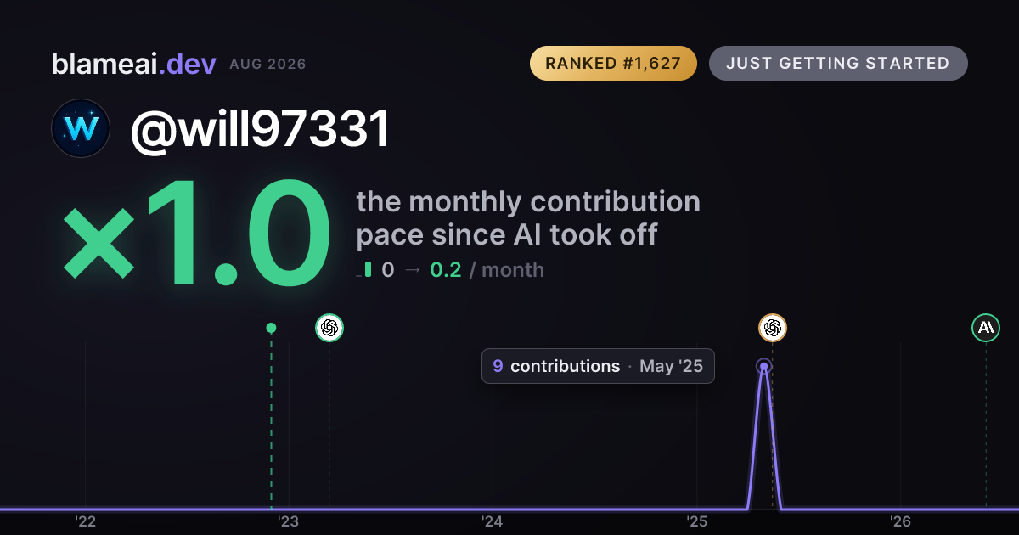Select the '23 year label on axis
1019x535 pixels.
point(289,521)
